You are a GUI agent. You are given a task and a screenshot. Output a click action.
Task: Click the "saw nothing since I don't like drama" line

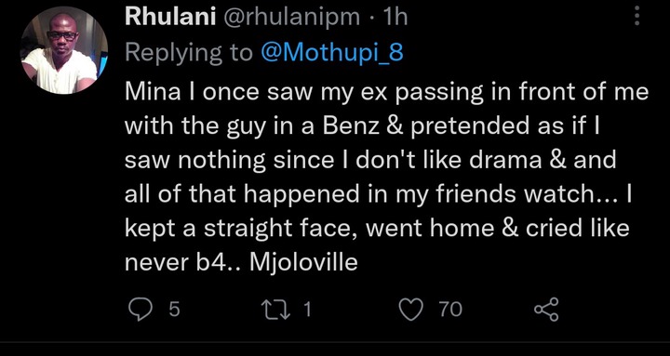370,160
